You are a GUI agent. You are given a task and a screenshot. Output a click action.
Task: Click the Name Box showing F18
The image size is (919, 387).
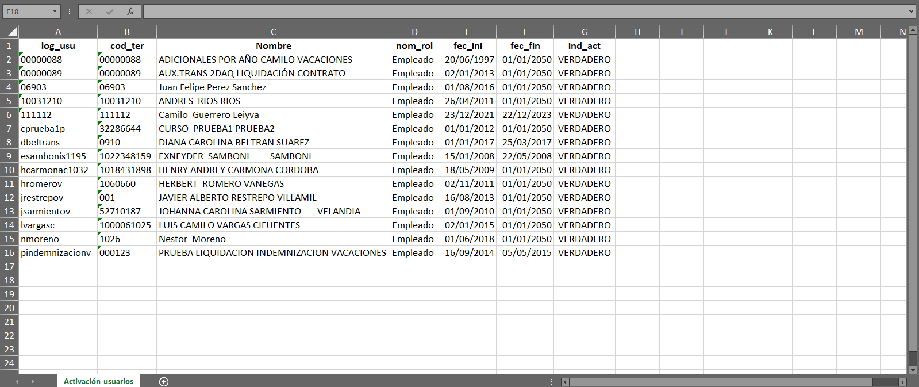pos(27,12)
